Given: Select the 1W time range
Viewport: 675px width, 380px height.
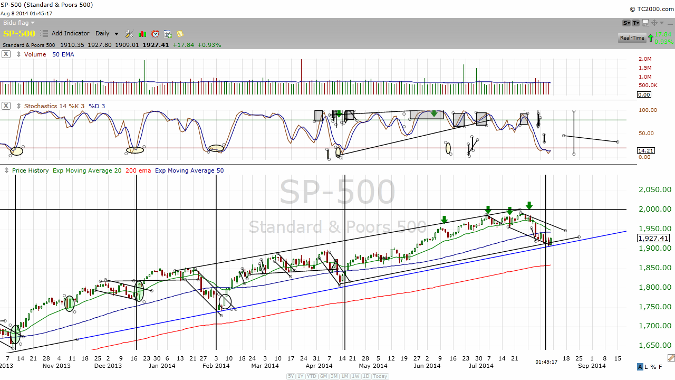Looking at the screenshot, I should [355, 376].
